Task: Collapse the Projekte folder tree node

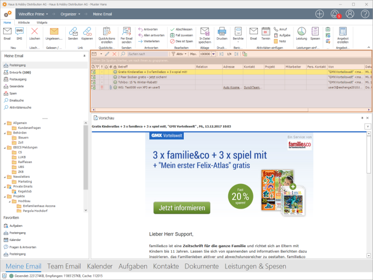Action: tap(5, 197)
